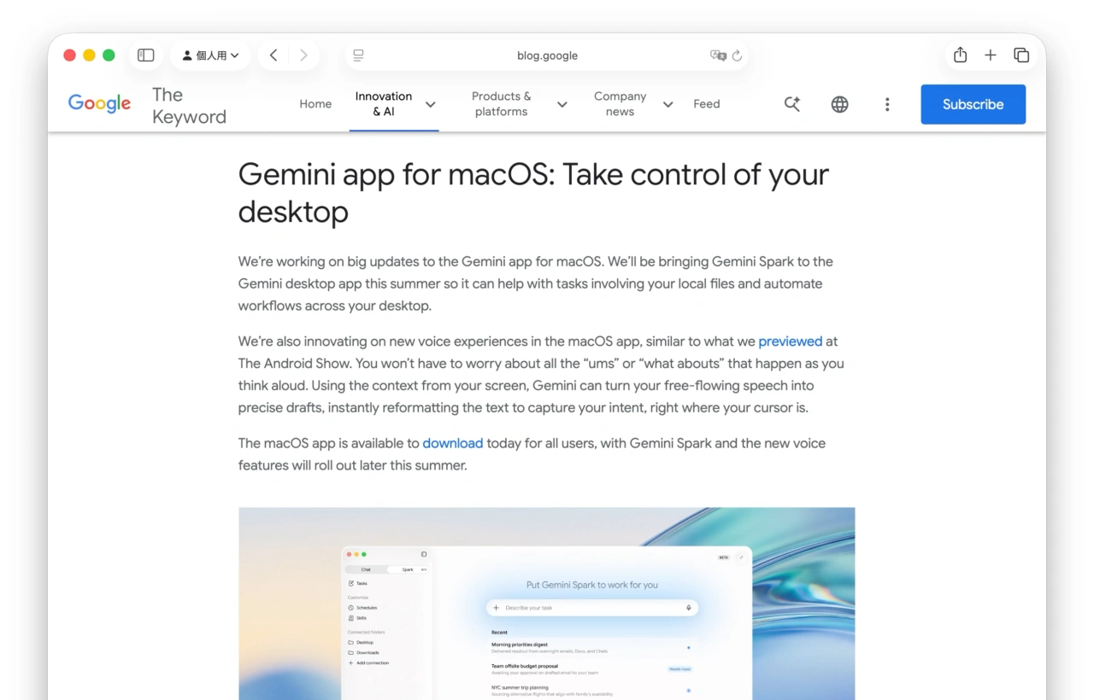Click the Google logo
Screen dimensions: 1094x700
[99, 104]
